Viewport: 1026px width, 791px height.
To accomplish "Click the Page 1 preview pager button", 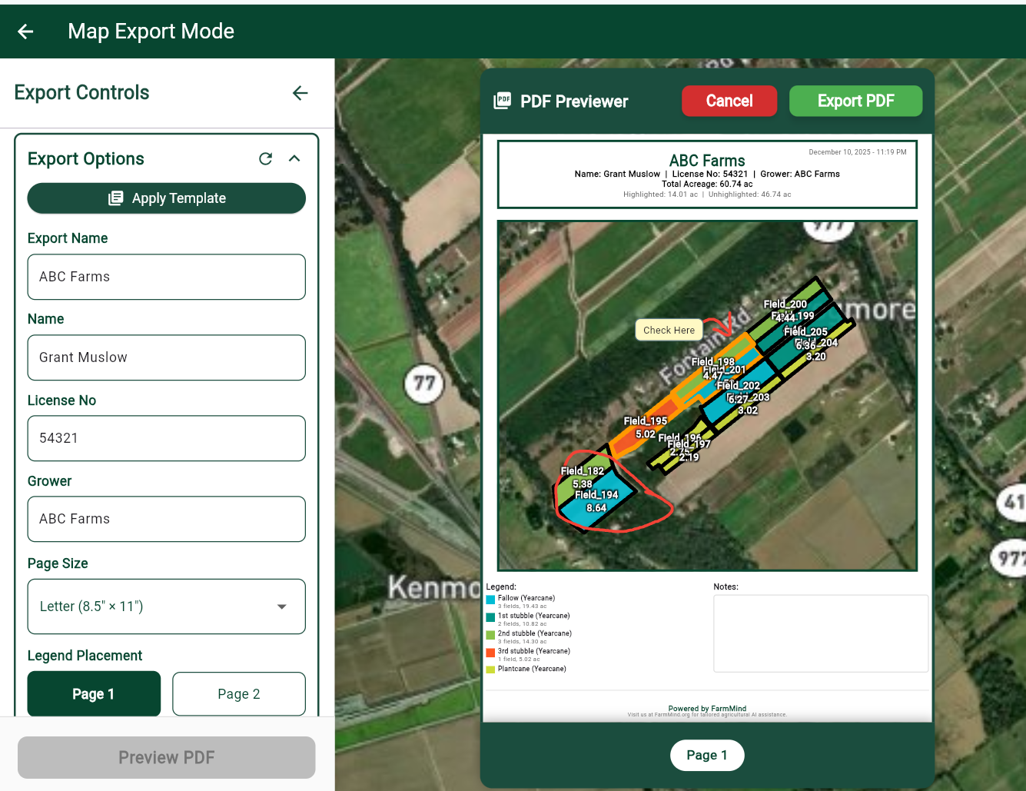I will tap(706, 755).
